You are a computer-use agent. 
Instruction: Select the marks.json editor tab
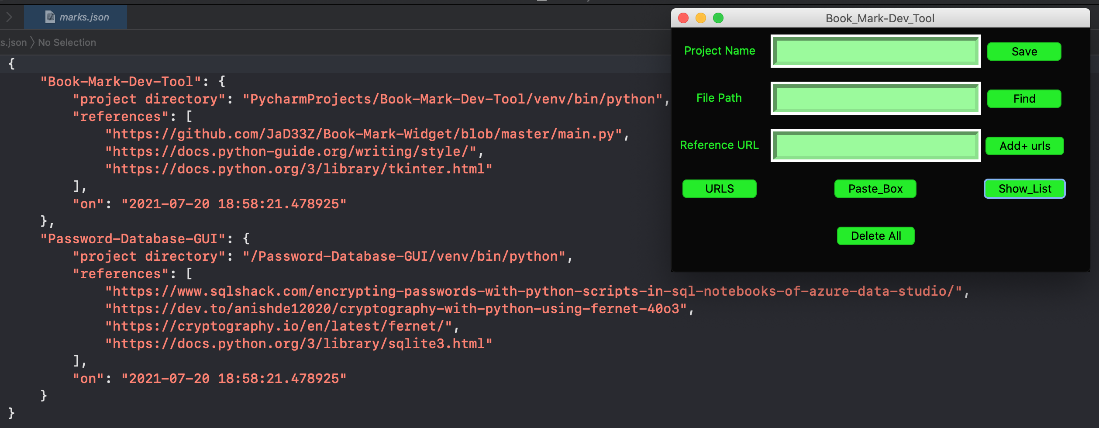click(76, 17)
